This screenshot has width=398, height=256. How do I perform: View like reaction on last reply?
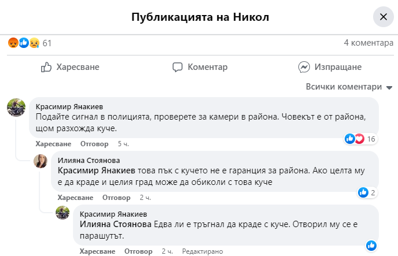(371, 245)
